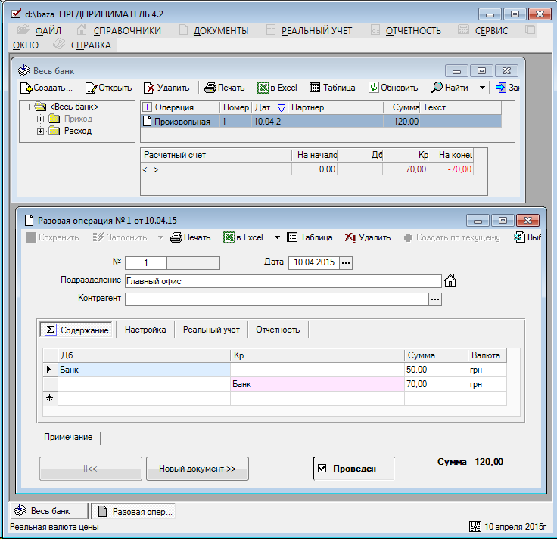Select the Произвольная operation row
This screenshot has height=539, width=557.
click(322, 122)
